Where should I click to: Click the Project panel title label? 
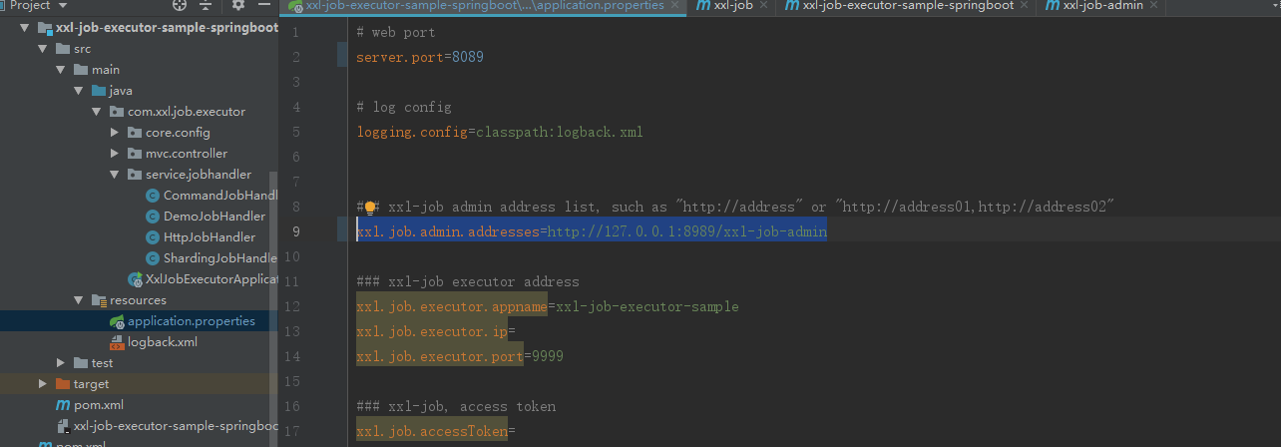coord(30,6)
